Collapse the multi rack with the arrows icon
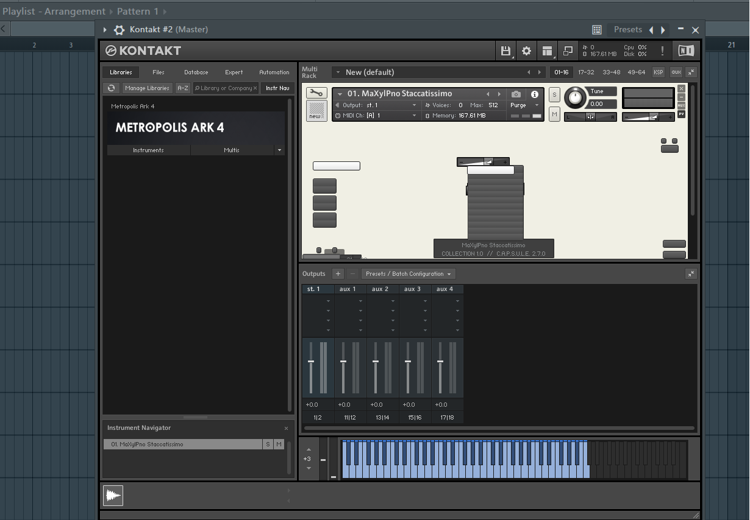 coord(691,72)
